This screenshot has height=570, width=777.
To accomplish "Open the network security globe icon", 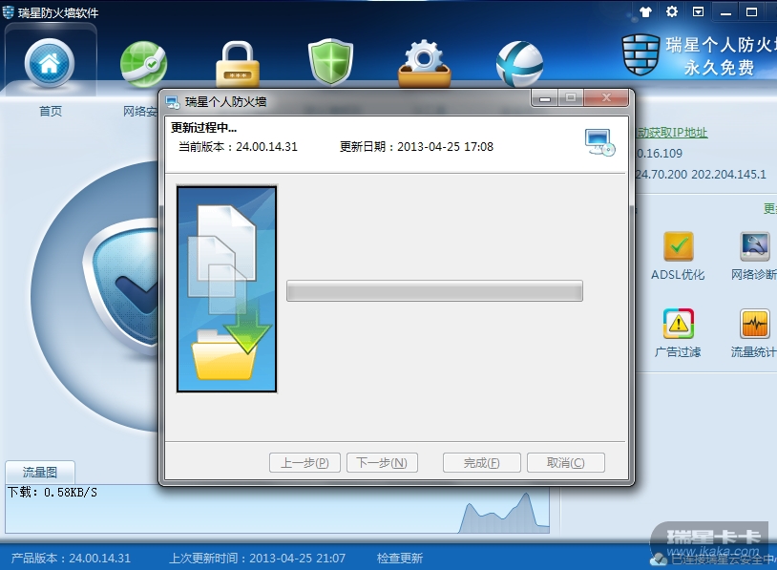I will click(x=143, y=64).
